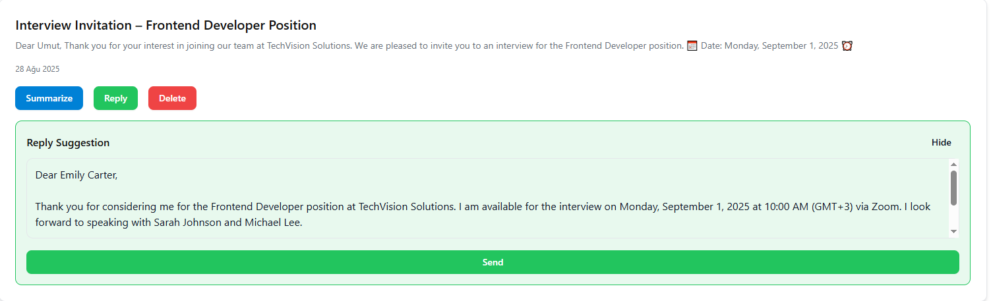The image size is (991, 301).
Task: Click the scrollbar down arrow in reply box
Action: [x=953, y=231]
